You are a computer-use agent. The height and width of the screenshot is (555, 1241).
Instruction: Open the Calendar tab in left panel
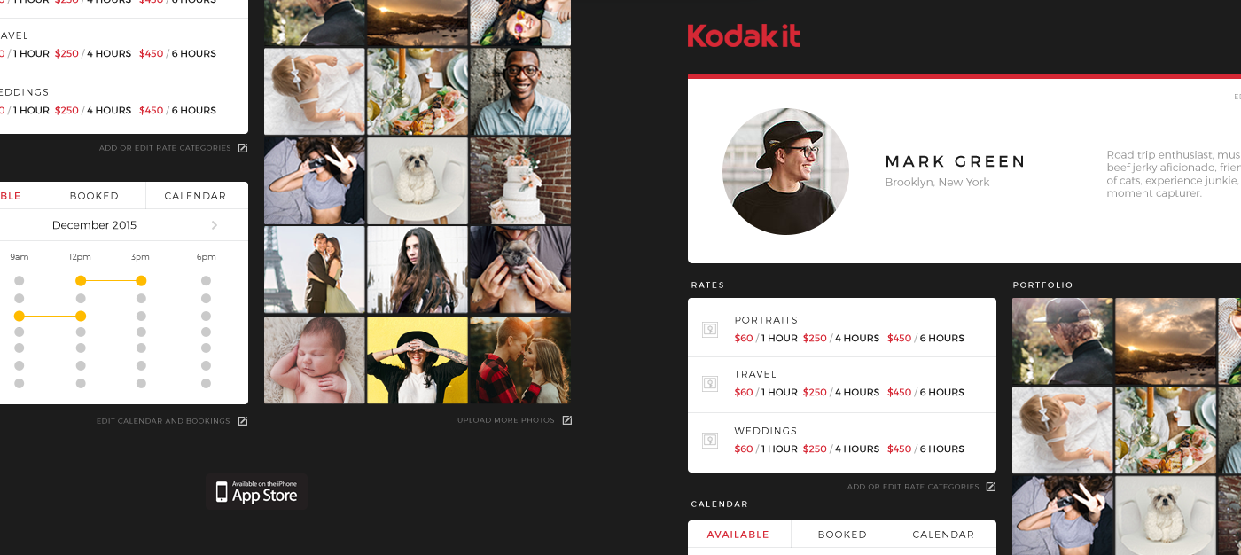tap(195, 196)
